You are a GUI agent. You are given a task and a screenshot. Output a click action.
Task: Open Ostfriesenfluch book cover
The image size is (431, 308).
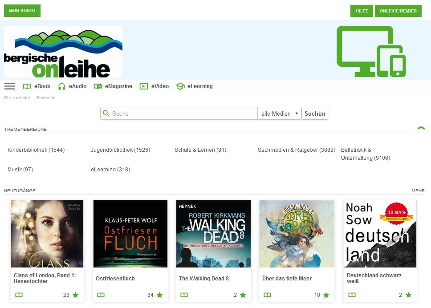click(x=130, y=234)
